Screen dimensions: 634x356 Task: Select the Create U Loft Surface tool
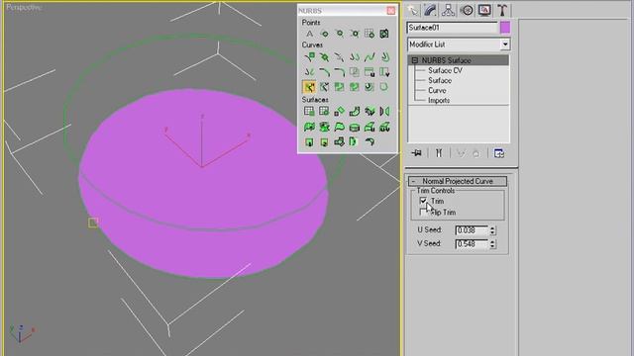click(370, 128)
